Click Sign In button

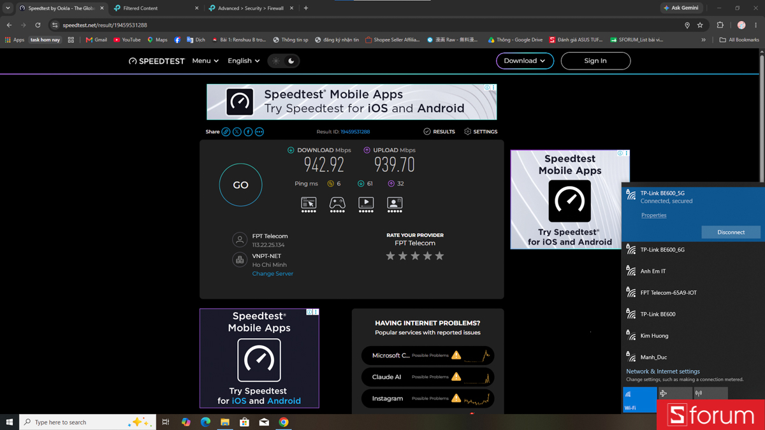595,61
